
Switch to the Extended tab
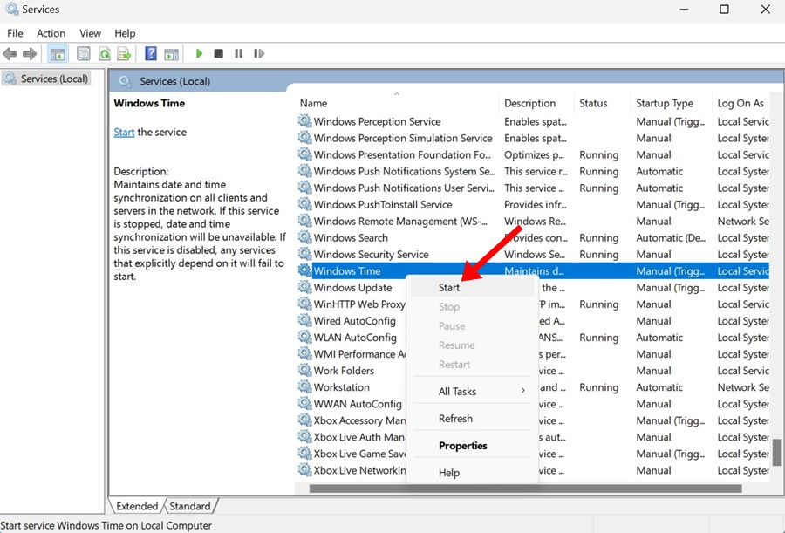(137, 506)
